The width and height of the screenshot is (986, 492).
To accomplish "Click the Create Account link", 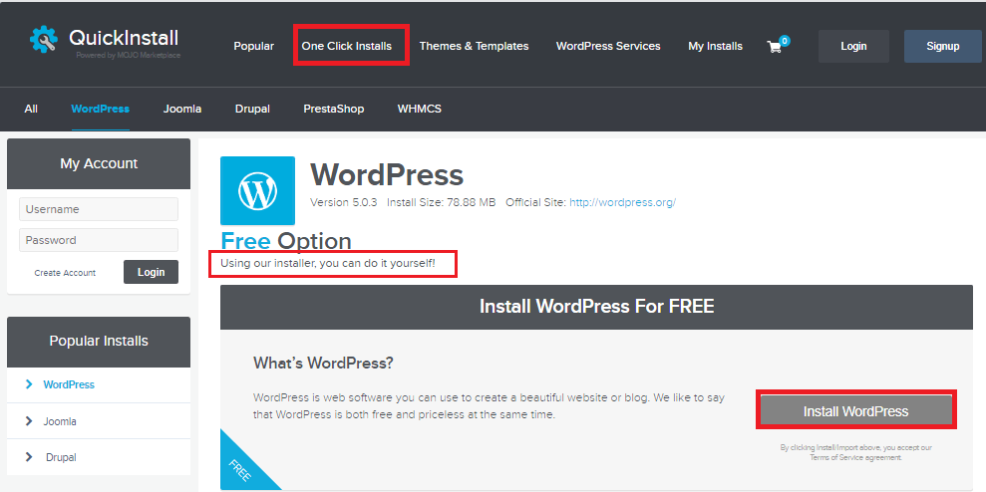I will (x=66, y=273).
